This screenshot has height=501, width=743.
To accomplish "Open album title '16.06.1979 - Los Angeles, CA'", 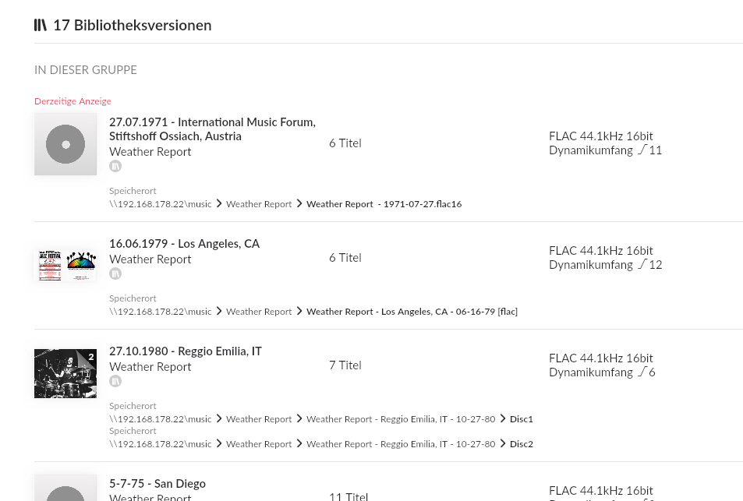I will pyautogui.click(x=184, y=244).
